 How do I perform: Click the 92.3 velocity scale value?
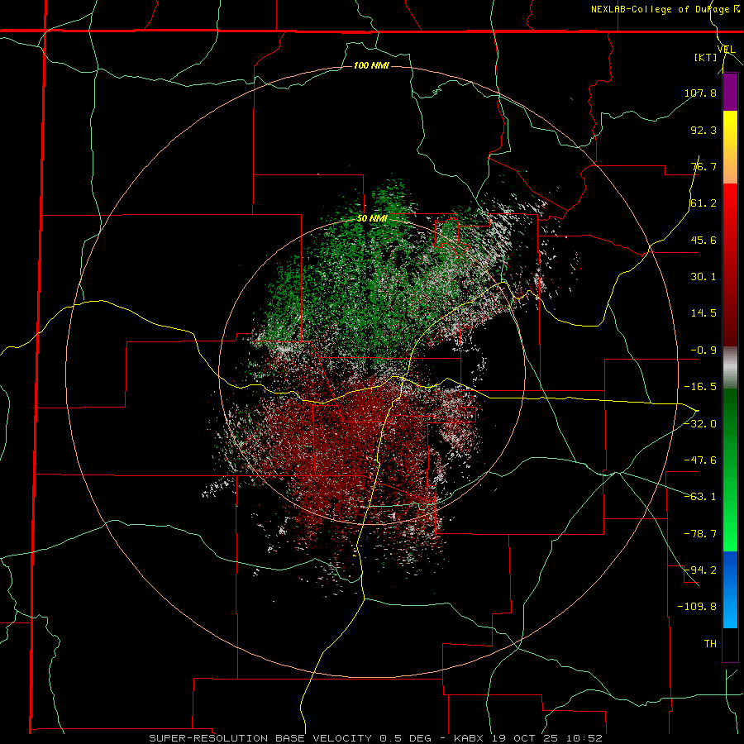coord(703,130)
